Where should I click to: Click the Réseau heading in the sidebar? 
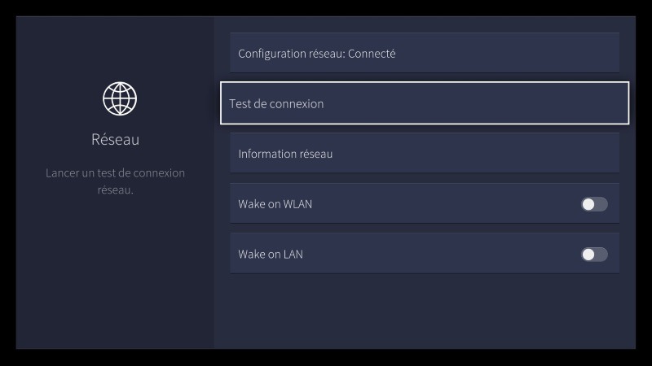[115, 140]
